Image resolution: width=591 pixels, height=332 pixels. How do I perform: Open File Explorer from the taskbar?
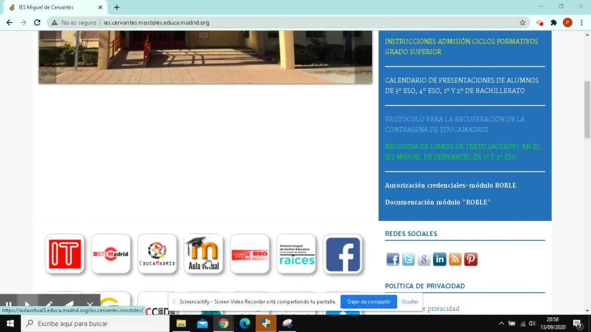point(181,323)
